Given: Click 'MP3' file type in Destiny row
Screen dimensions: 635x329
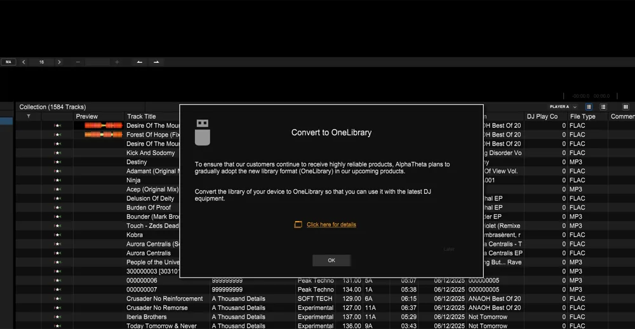Looking at the screenshot, I should tap(575, 162).
